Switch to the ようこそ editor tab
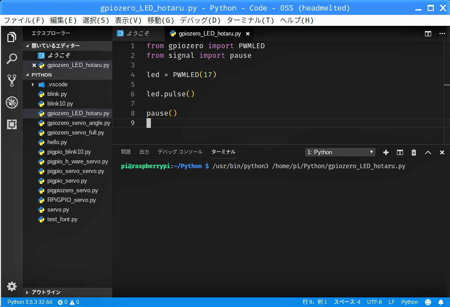This screenshot has height=307, width=450. click(x=139, y=34)
